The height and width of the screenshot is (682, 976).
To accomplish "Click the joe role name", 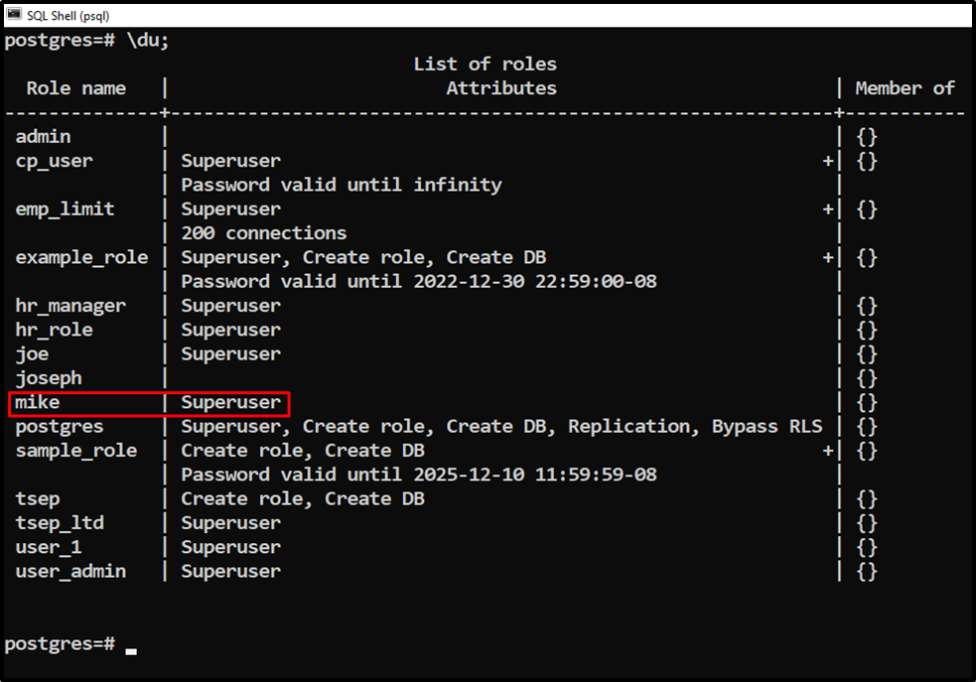I will pyautogui.click(x=32, y=353).
